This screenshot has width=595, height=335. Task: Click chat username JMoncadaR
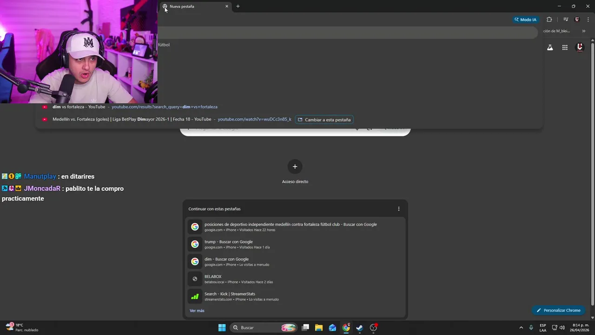pyautogui.click(x=42, y=188)
